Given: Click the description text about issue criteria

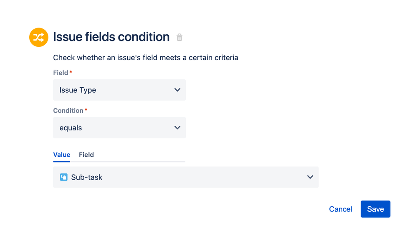Looking at the screenshot, I should [145, 58].
